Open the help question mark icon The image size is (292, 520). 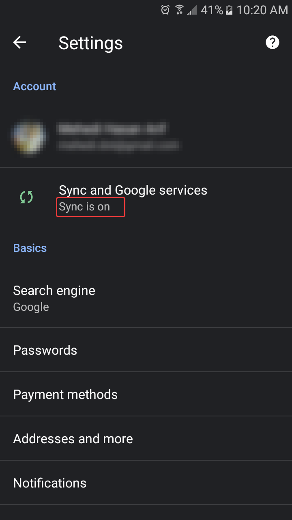point(273,42)
